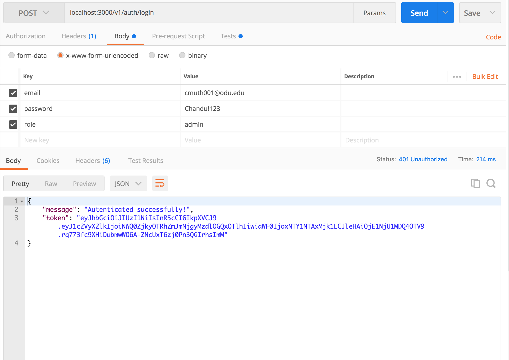Select the raw body type

click(152, 55)
